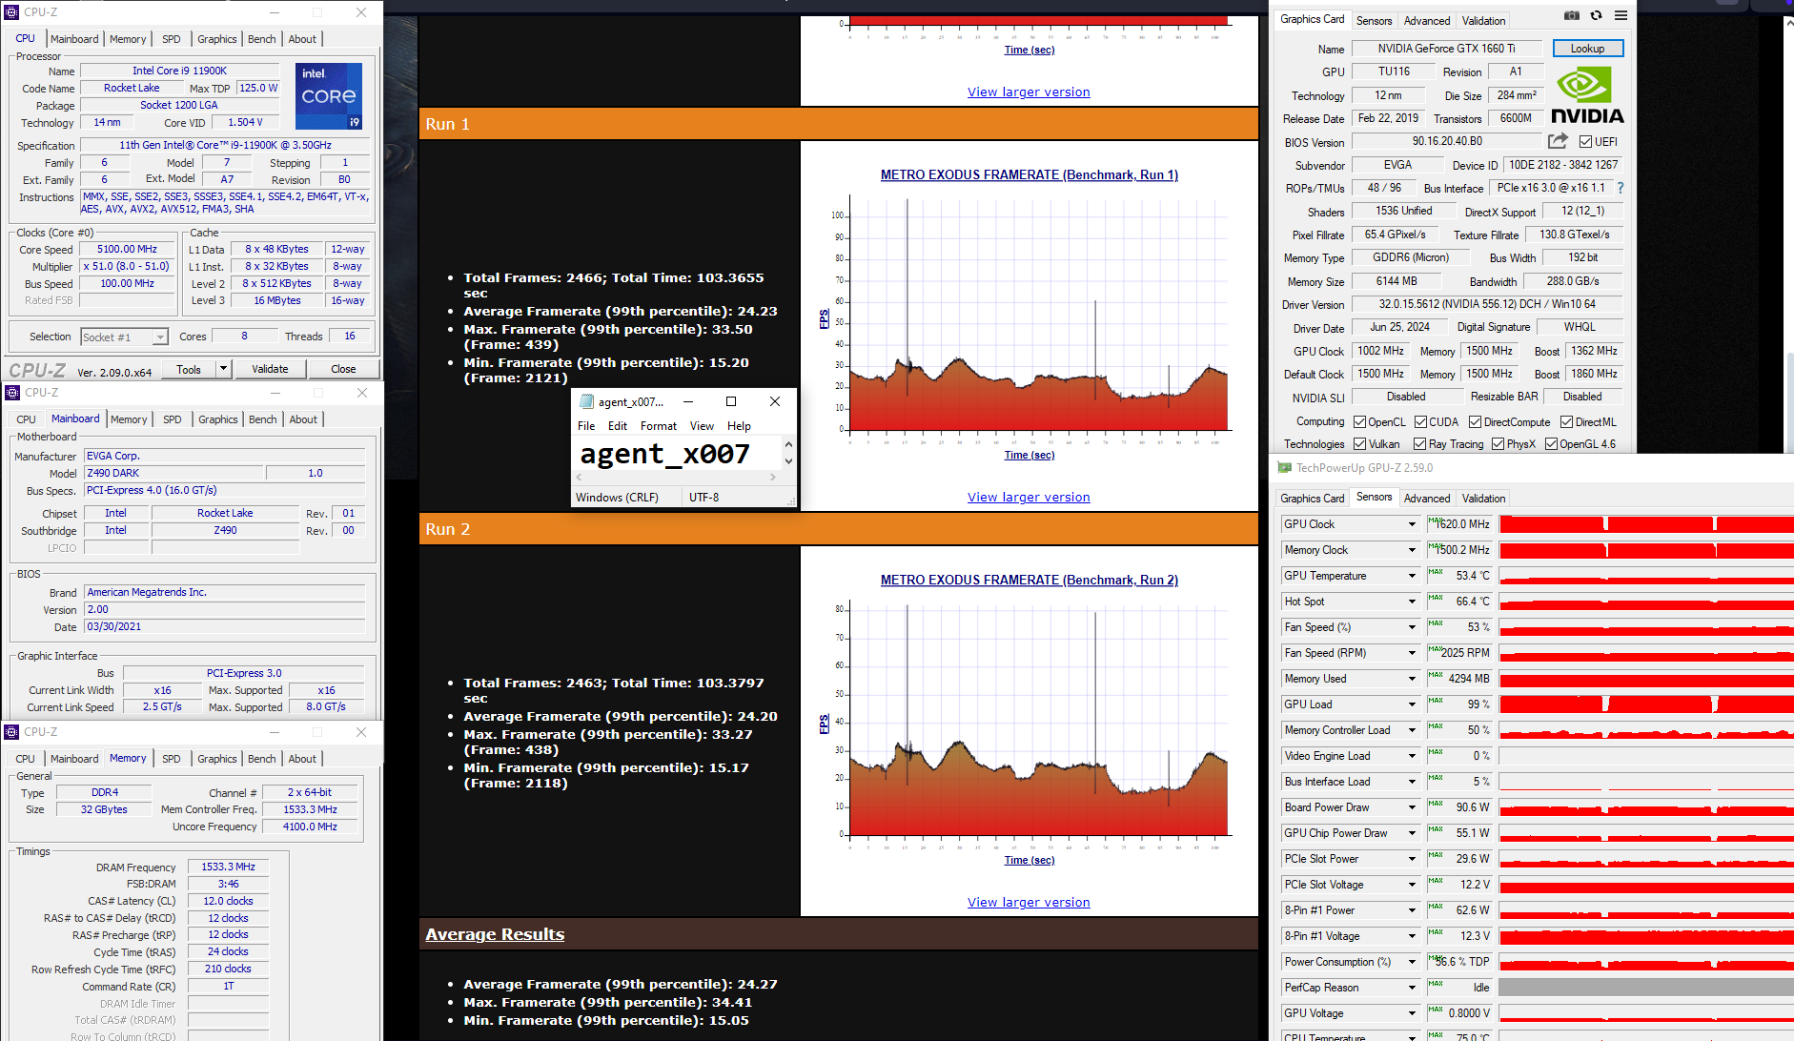Open the Notepad Format menu
The width and height of the screenshot is (1794, 1041).
click(x=659, y=426)
